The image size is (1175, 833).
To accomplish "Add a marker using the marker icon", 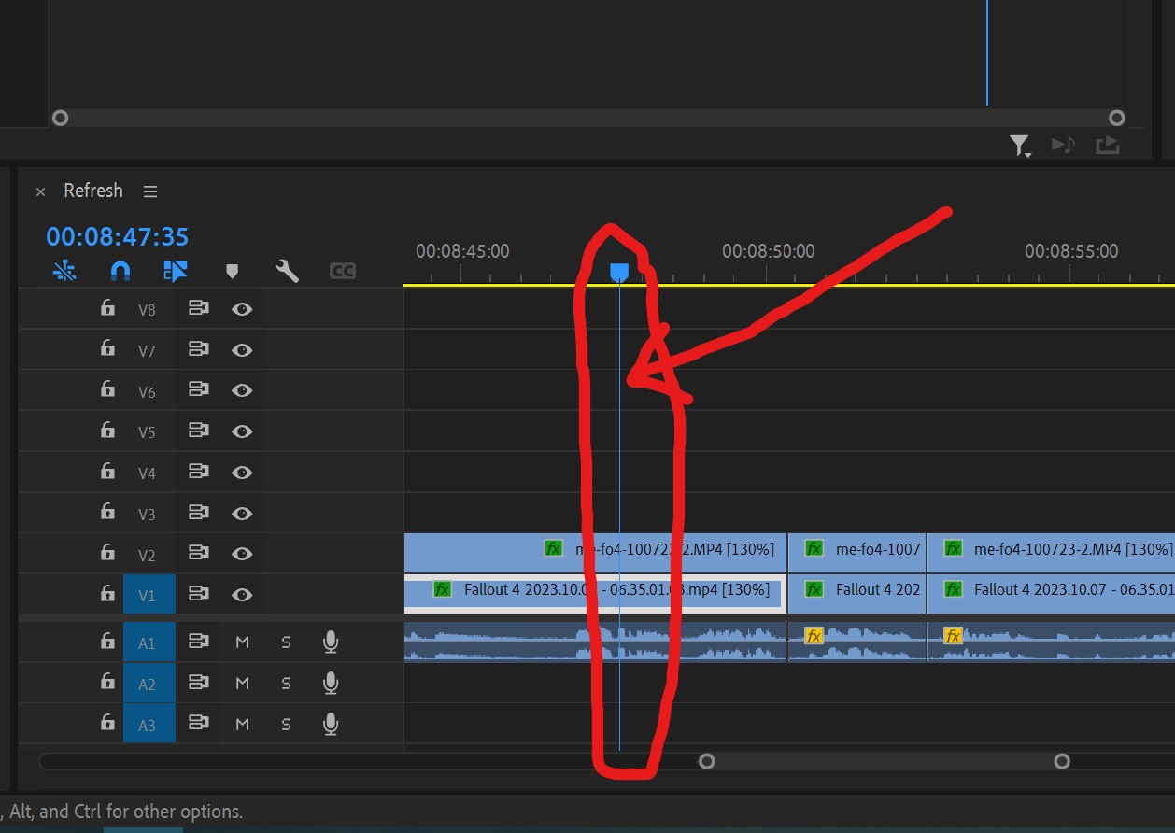I will (x=232, y=271).
